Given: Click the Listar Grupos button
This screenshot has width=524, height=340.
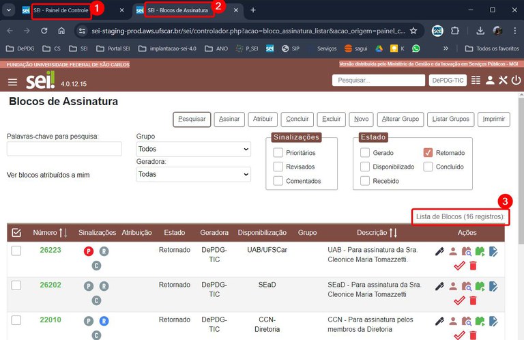Looking at the screenshot, I should point(450,119).
